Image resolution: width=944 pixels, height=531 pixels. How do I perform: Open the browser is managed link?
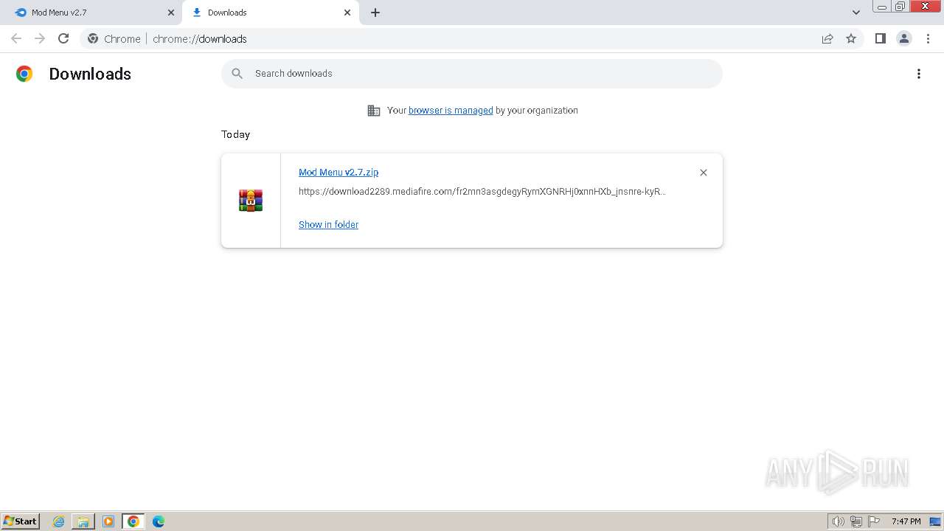[x=451, y=111]
